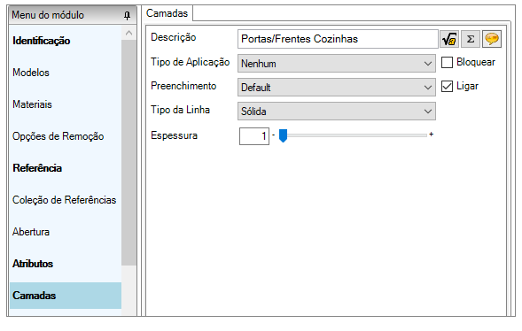Screen dimensions: 522x331
Task: Switch to the Camadas tab
Action: pos(168,13)
